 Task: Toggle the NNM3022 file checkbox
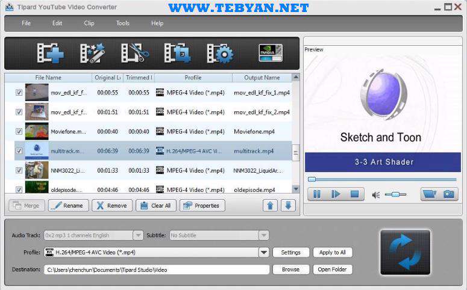pos(19,170)
